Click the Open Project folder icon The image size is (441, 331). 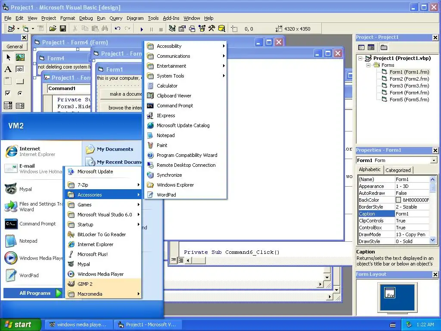click(53, 29)
